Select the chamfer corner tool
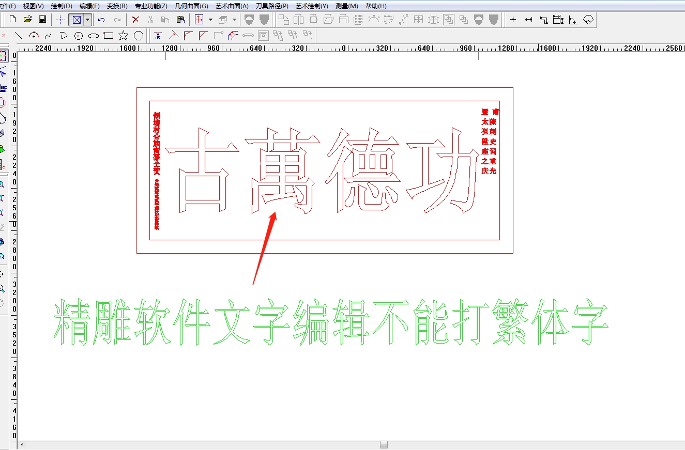This screenshot has width=685, height=450. [203, 36]
